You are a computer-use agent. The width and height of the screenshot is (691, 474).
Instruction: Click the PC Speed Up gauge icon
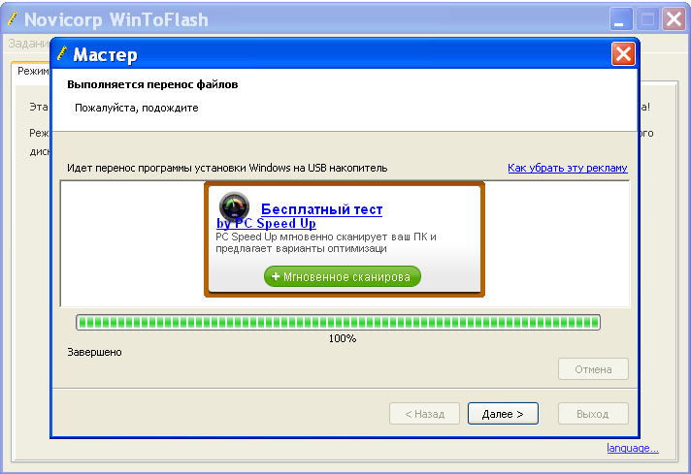pos(234,206)
